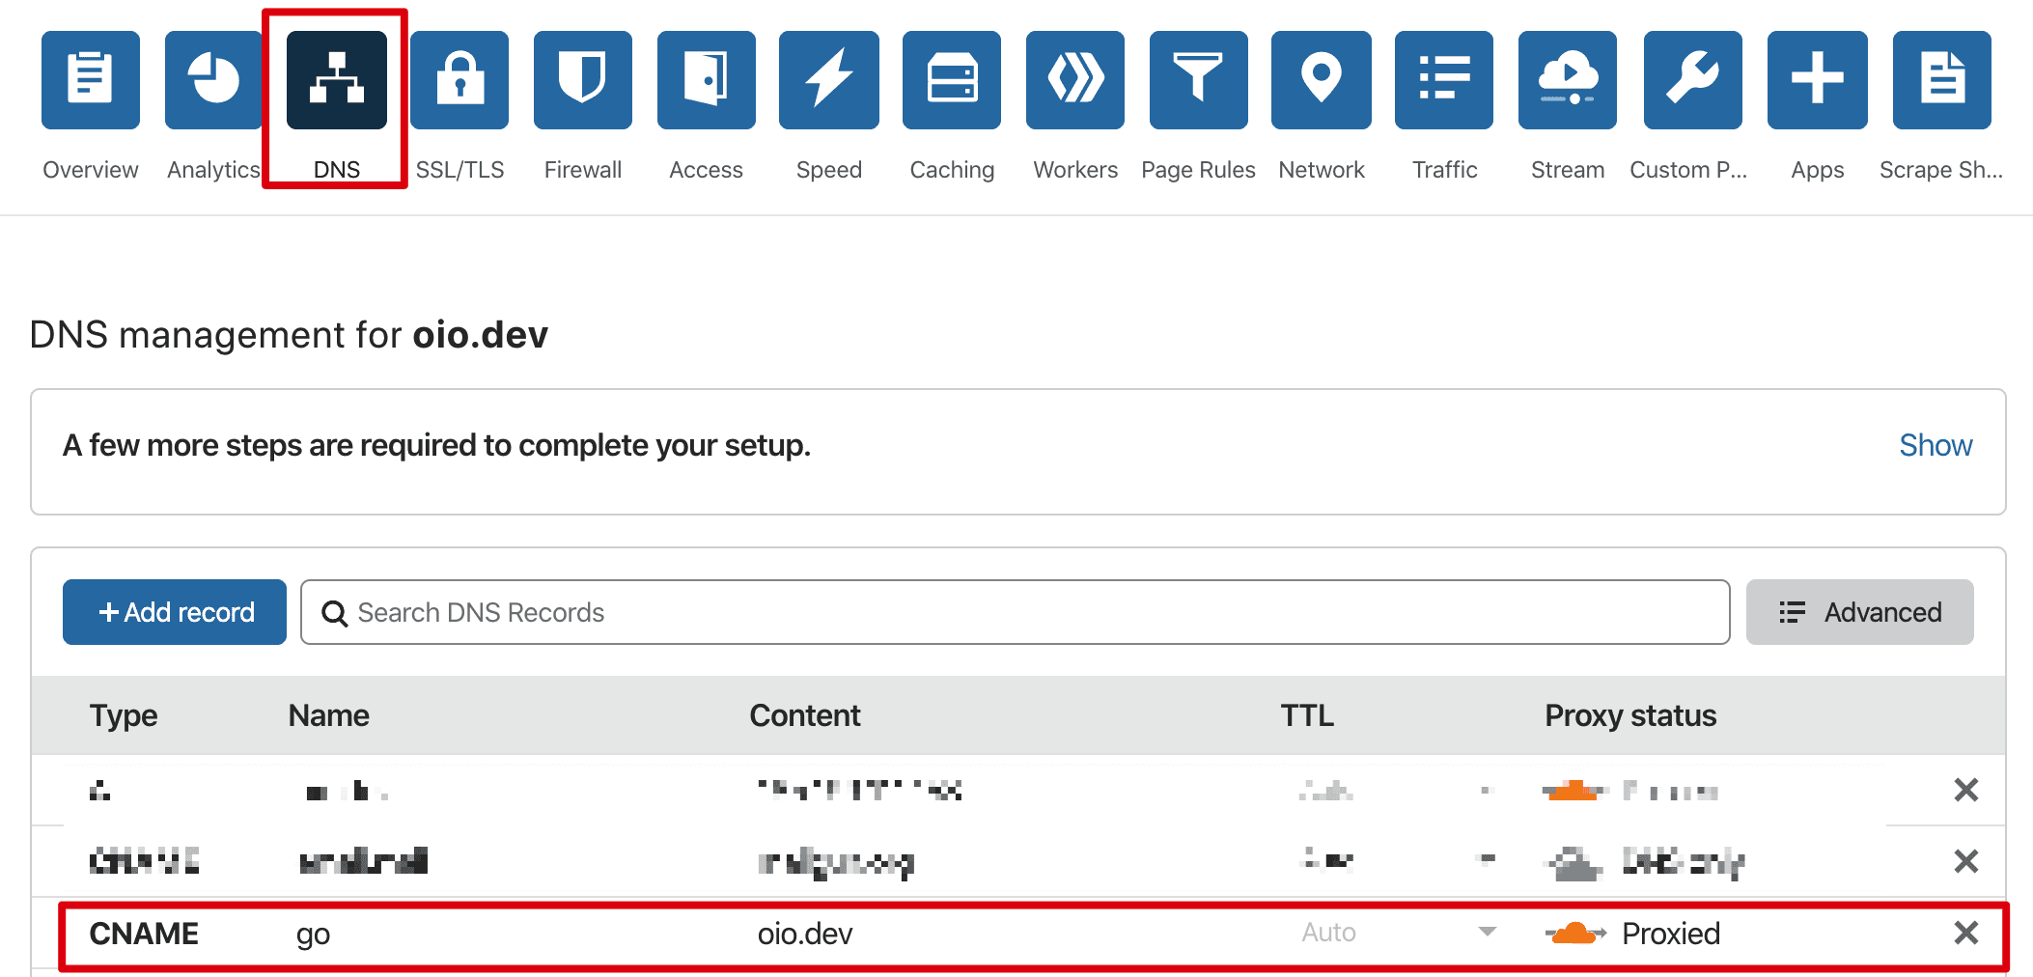Click the Type column header

click(124, 715)
